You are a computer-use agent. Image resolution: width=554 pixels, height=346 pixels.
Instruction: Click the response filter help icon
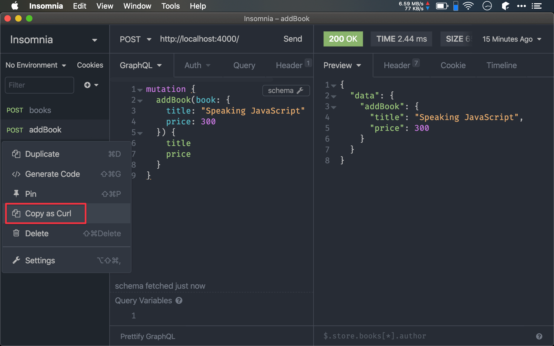539,336
